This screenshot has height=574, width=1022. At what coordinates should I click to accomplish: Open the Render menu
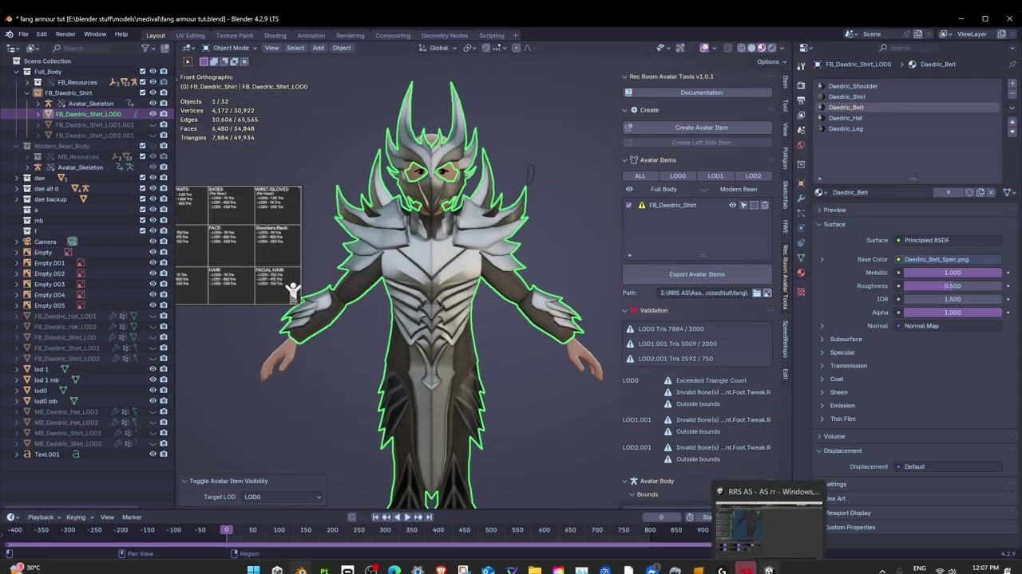(x=65, y=34)
